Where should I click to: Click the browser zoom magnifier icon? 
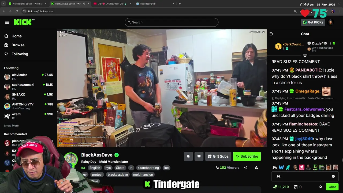pyautogui.click(x=295, y=11)
